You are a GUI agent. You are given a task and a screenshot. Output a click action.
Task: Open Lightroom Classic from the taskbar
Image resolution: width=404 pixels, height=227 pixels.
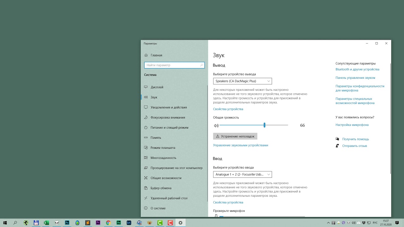point(129,223)
